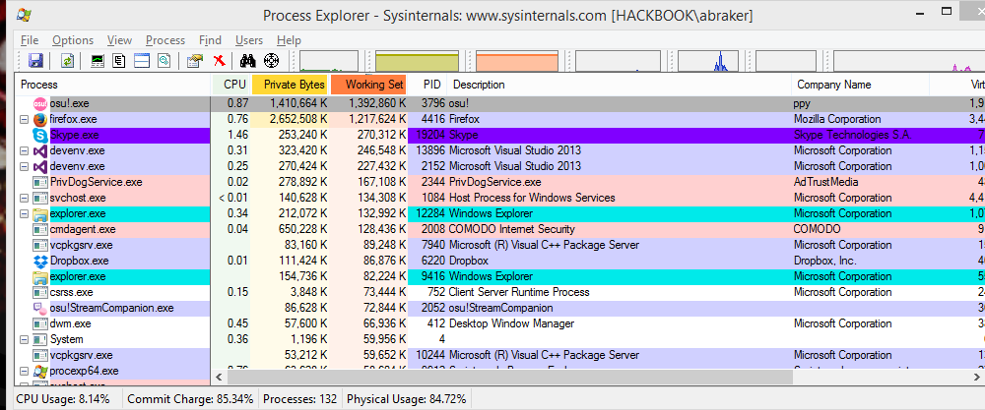Click the Visual Studio icon of devenv.exe PID 13896
The height and width of the screenshot is (410, 985).
[x=40, y=150]
